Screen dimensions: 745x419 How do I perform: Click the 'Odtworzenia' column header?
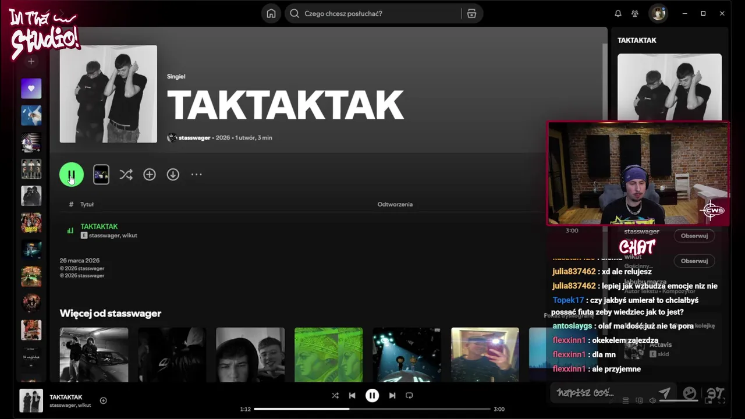pyautogui.click(x=395, y=204)
